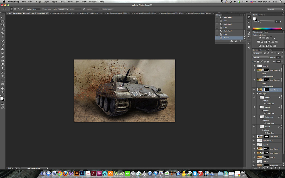Open the Kind filter dropdown
This screenshot has height=178, width=285.
[257, 53]
